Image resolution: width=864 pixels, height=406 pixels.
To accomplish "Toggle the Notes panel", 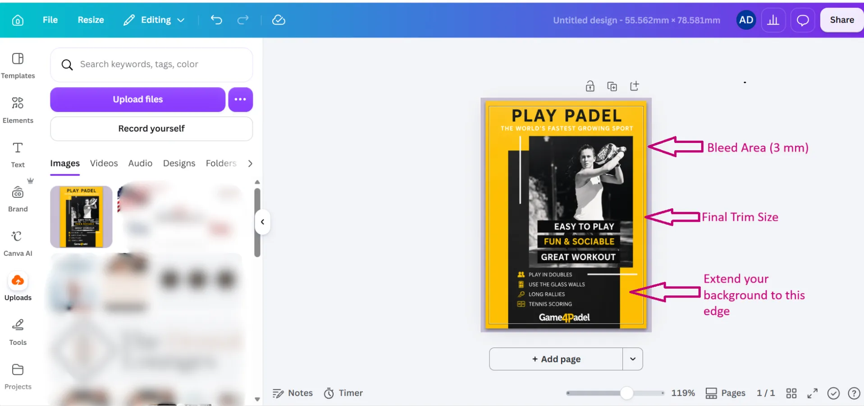I will (x=293, y=393).
